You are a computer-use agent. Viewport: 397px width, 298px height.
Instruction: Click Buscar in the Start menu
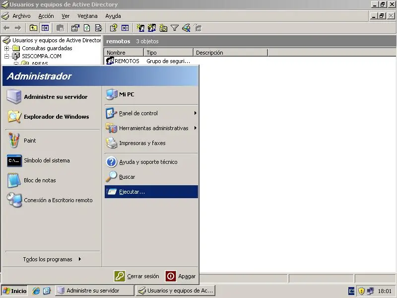(x=151, y=177)
